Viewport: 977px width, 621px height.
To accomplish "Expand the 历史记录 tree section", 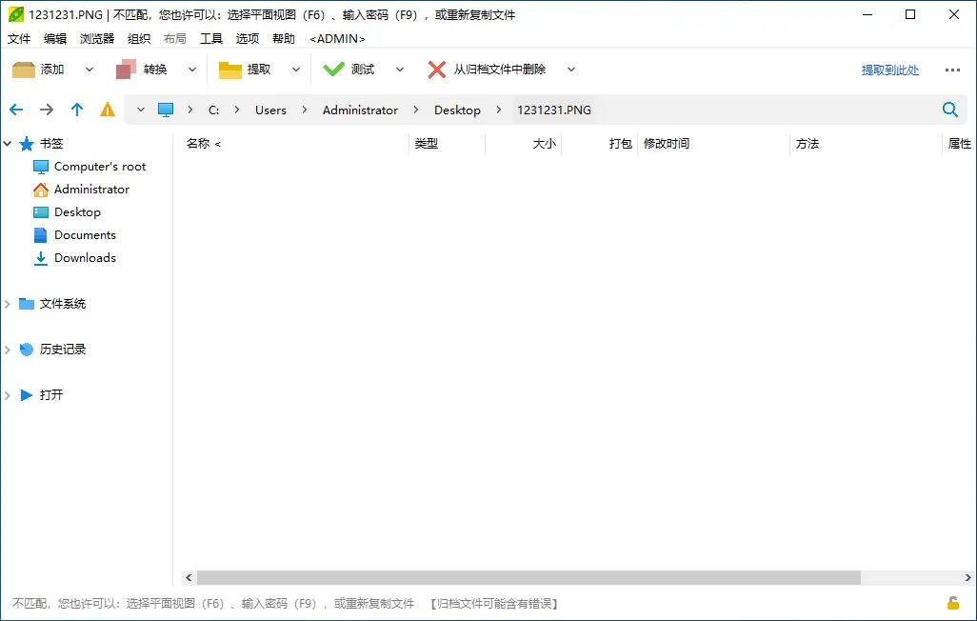I will (8, 350).
